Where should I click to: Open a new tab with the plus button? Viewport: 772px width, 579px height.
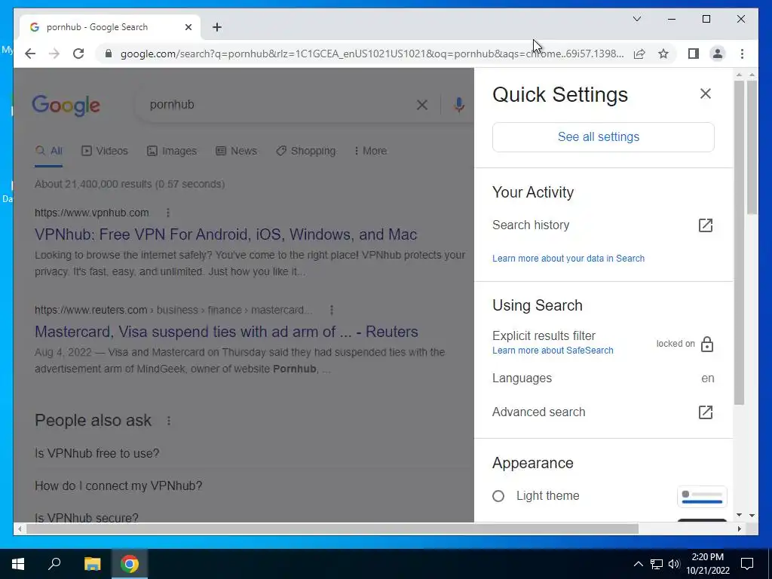tap(217, 27)
